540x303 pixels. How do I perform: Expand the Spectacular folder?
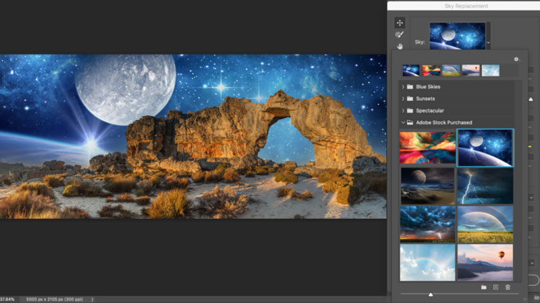tap(404, 110)
